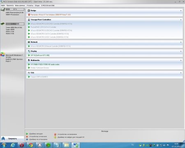Click the memory usage progress bar
The width and height of the screenshot is (185, 148).
point(15,24)
